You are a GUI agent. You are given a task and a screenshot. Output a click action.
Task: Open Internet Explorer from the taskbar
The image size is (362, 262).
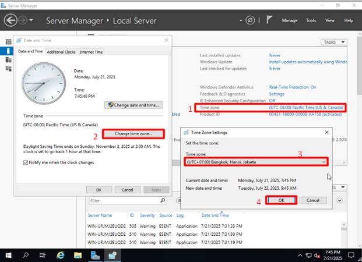click(x=60, y=255)
